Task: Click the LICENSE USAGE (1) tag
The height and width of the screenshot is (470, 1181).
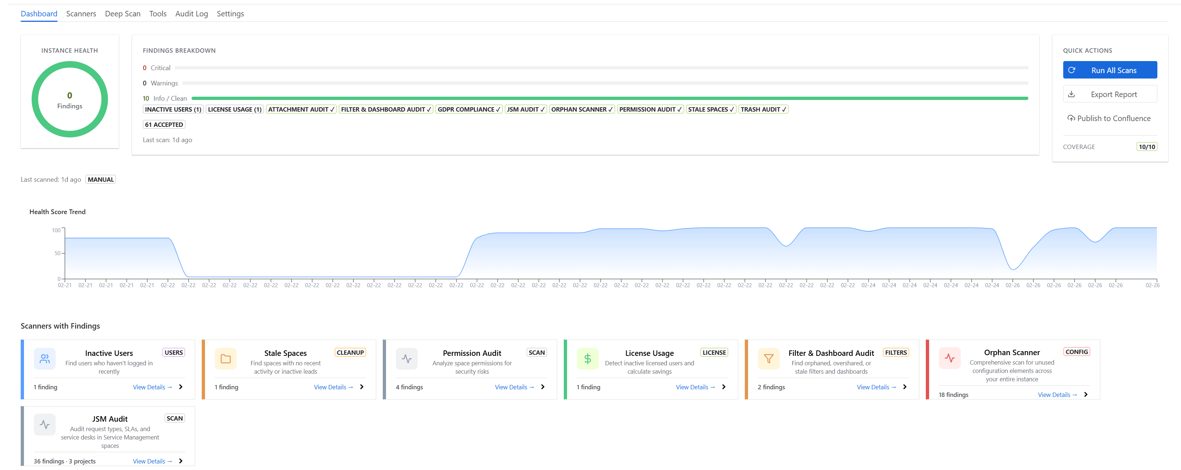Action: [235, 109]
